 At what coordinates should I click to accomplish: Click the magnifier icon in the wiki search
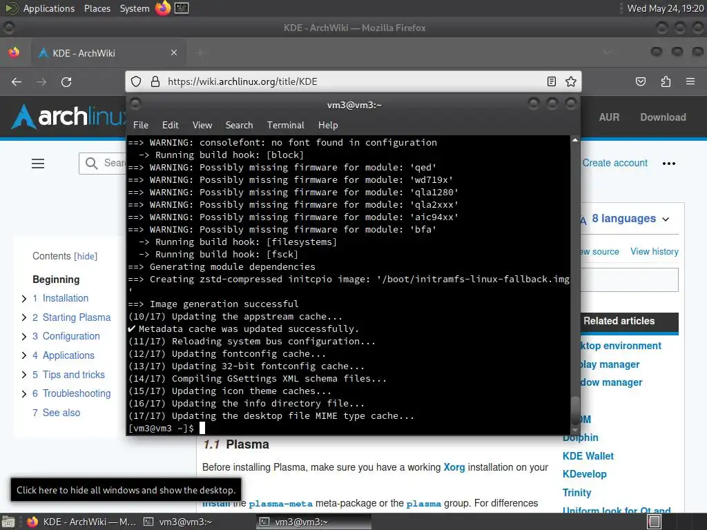[x=92, y=163]
